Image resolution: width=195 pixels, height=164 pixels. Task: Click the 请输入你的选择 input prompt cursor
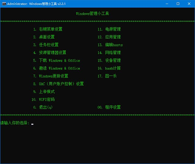pyautogui.click(x=32, y=124)
